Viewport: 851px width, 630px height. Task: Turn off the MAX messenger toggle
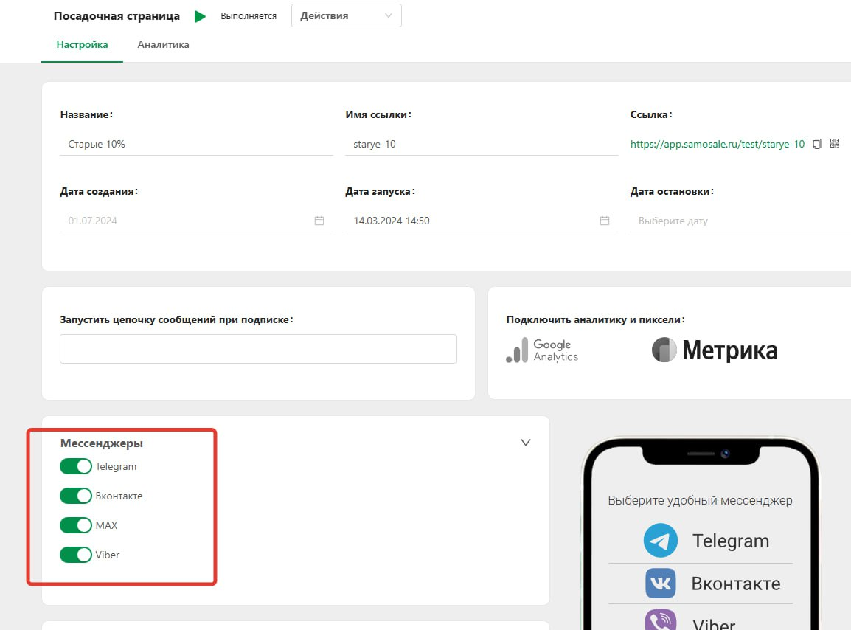(x=76, y=525)
